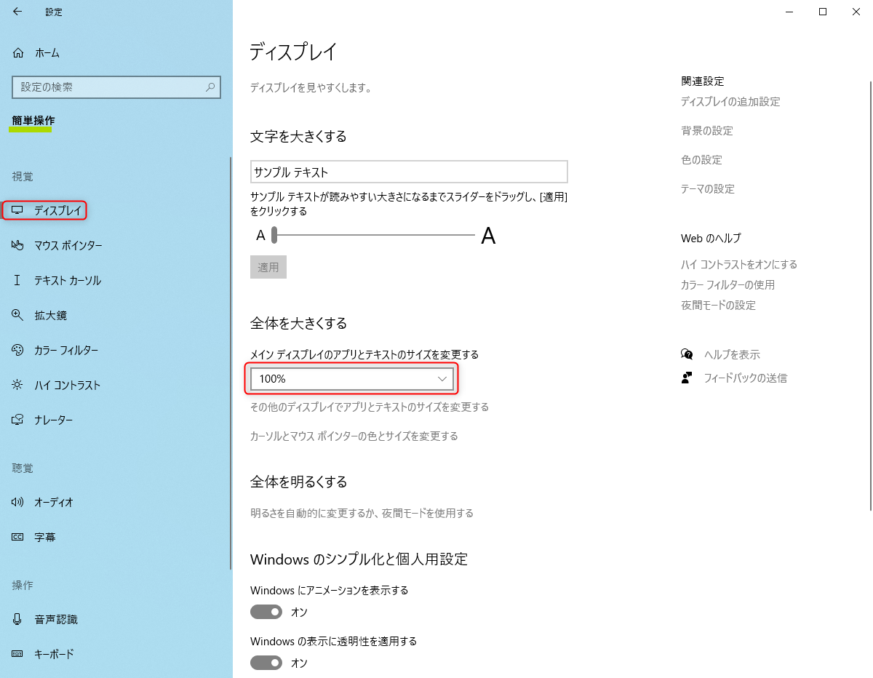Click the color filter palette icon
873x678 pixels.
(x=17, y=350)
